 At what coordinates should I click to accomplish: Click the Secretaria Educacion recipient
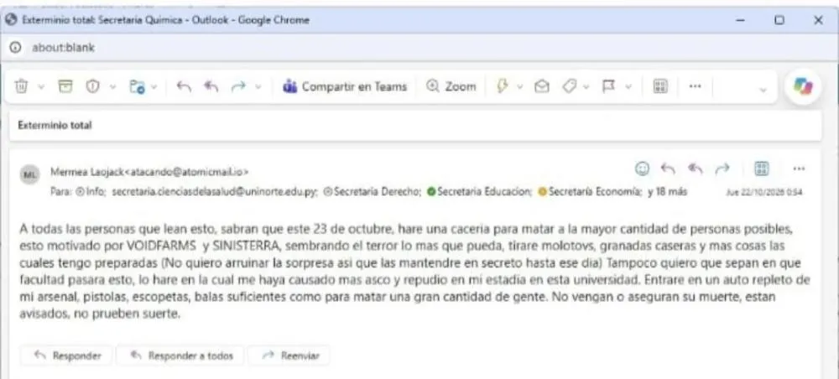tap(479, 191)
